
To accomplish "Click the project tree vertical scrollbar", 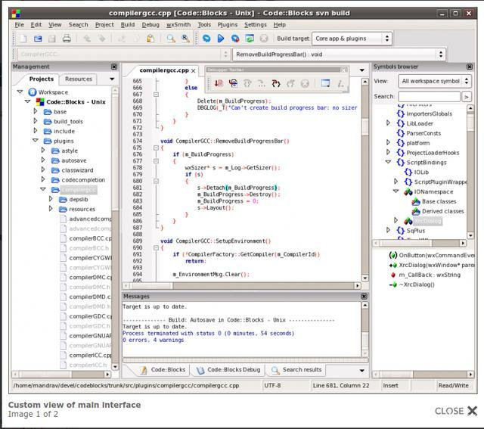I will click(115, 228).
